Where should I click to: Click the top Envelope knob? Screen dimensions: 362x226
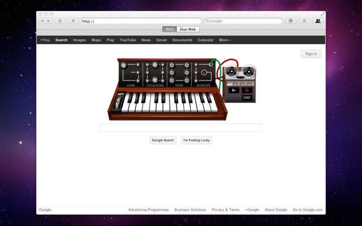pyautogui.click(x=196, y=65)
